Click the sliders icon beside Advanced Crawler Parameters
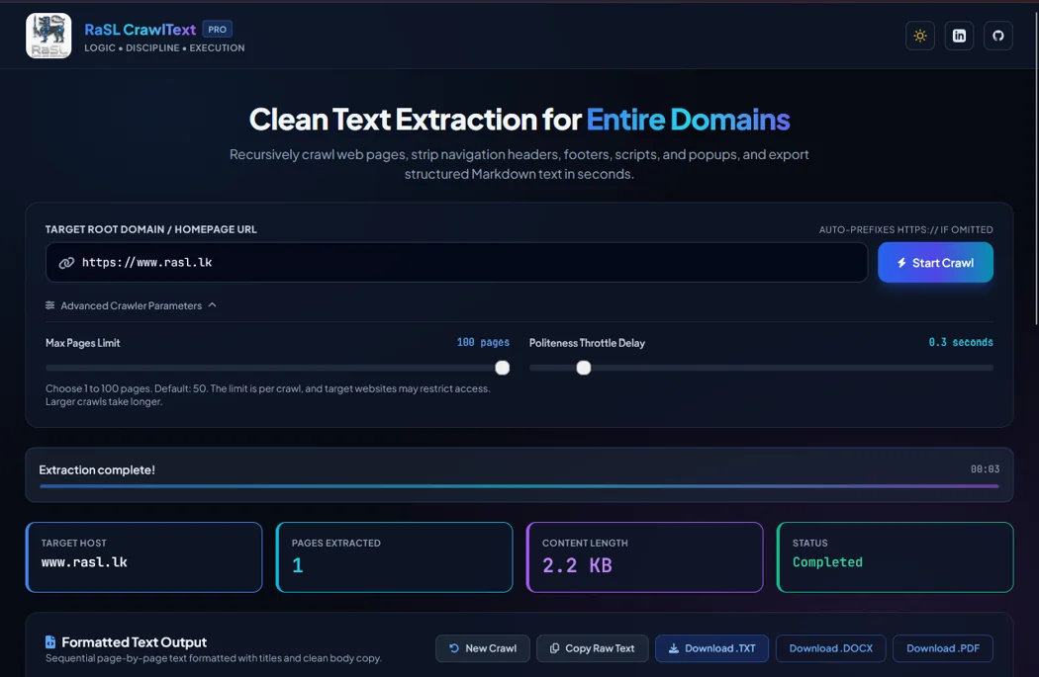This screenshot has height=677, width=1039. [49, 305]
